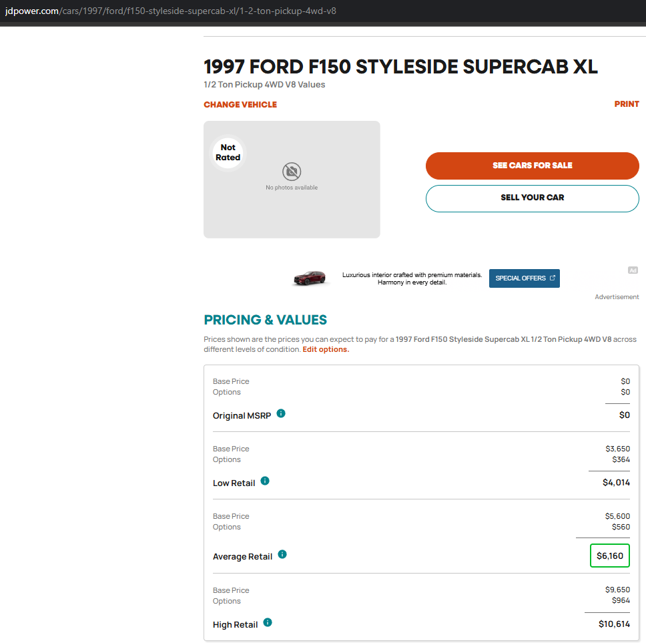Open the Special Offers ad button

coord(525,278)
